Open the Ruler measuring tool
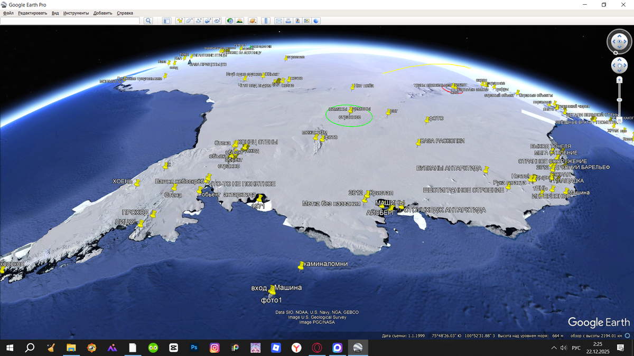The height and width of the screenshot is (356, 634). click(266, 21)
